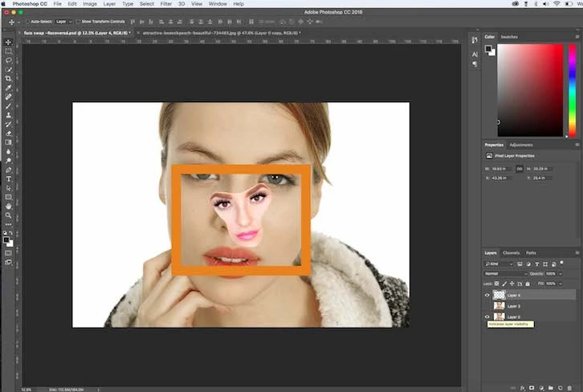The height and width of the screenshot is (392, 583).
Task: Select the Hand tool
Action: [x=9, y=206]
